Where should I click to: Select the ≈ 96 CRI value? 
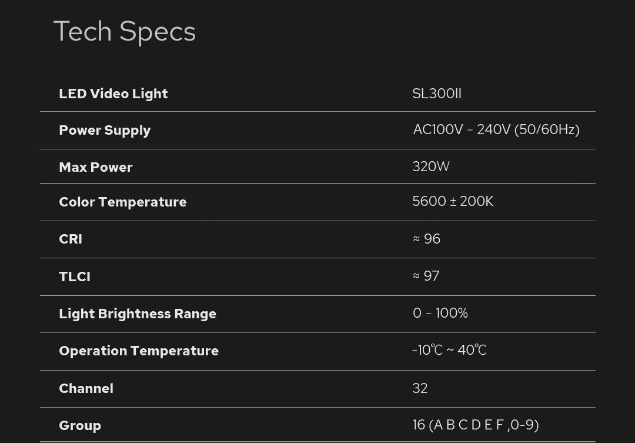[426, 239]
